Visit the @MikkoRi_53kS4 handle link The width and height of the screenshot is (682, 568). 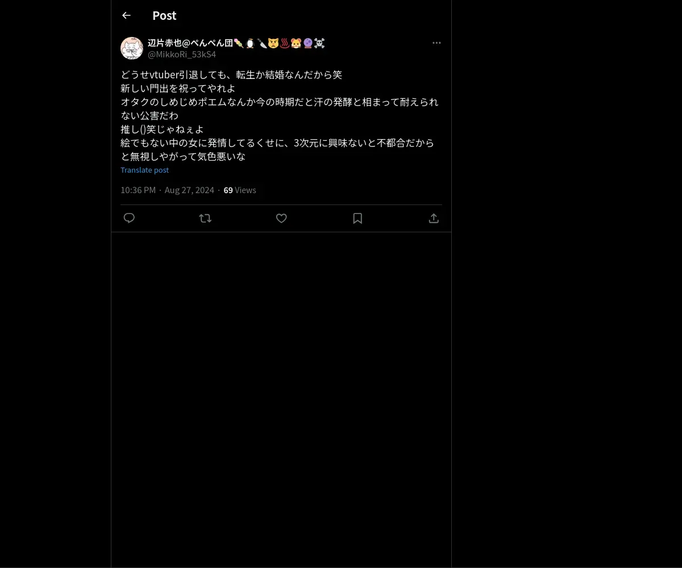[x=182, y=55]
